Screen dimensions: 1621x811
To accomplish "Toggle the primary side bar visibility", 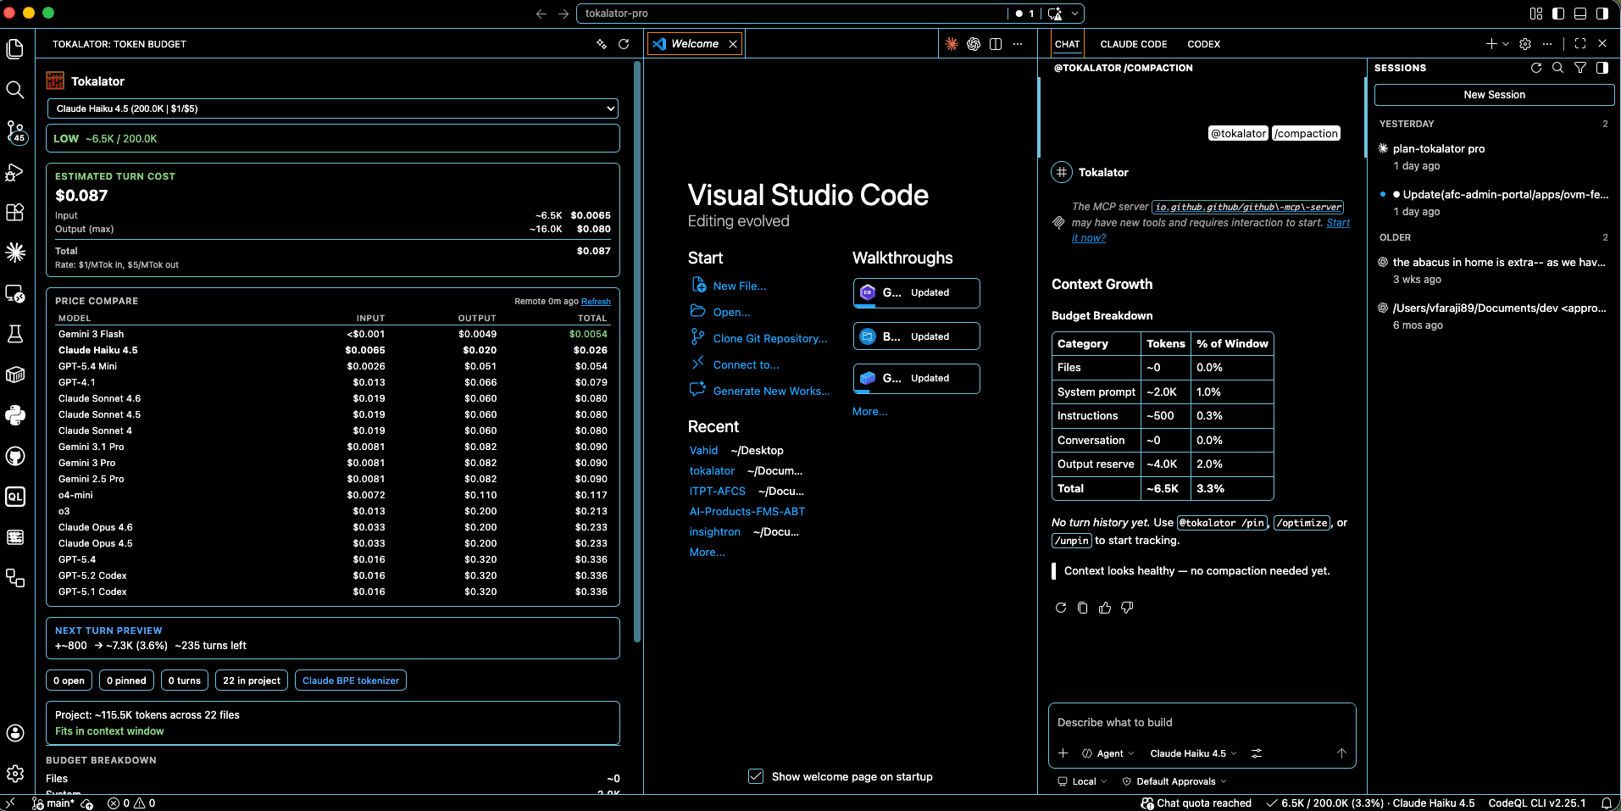I will coord(1558,14).
